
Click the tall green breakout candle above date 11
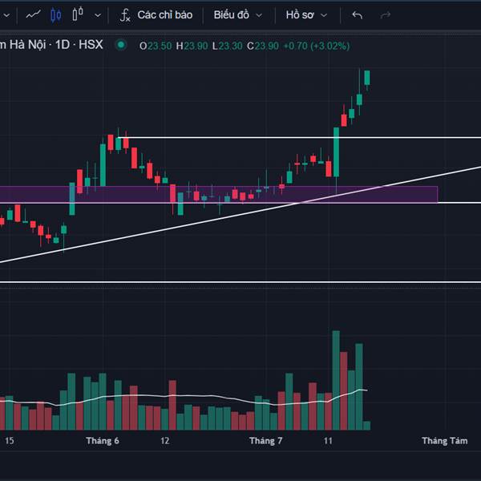(x=336, y=152)
